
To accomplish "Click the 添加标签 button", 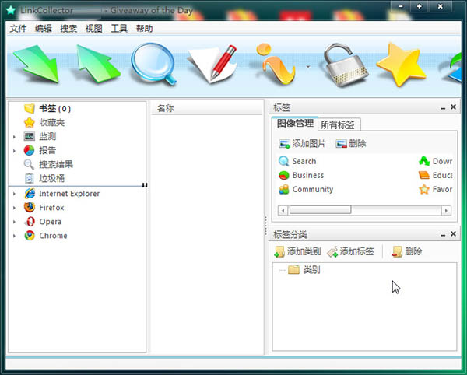I will [x=350, y=251].
